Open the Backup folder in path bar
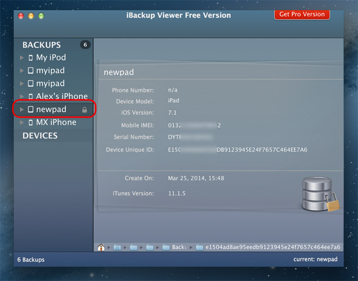358x281 pixels. 175,247
